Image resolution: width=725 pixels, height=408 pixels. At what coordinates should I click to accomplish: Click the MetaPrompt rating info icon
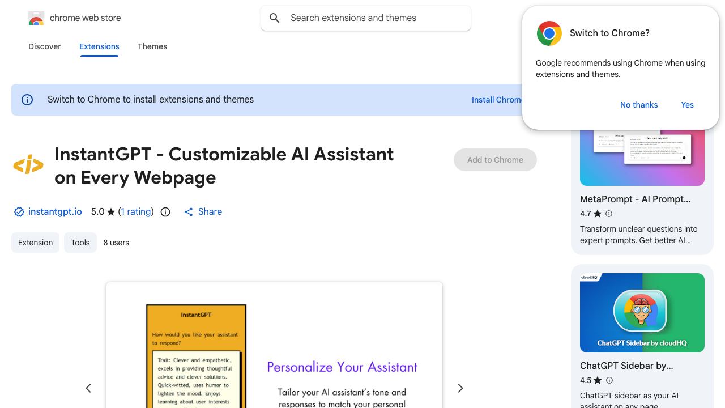click(x=609, y=214)
